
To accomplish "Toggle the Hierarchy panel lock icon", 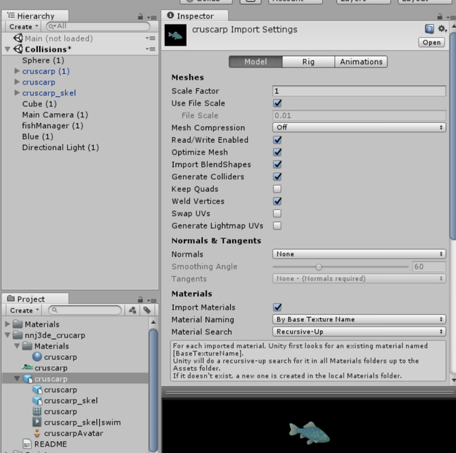I will point(140,17).
